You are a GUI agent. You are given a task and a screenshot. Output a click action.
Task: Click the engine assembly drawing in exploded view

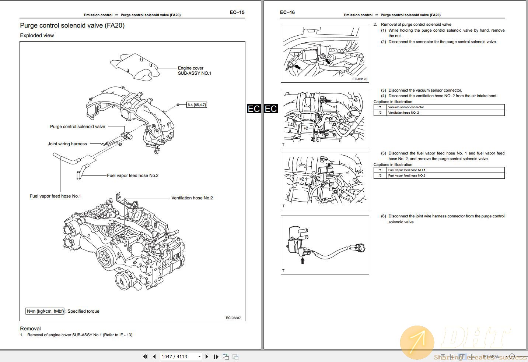(x=124, y=242)
